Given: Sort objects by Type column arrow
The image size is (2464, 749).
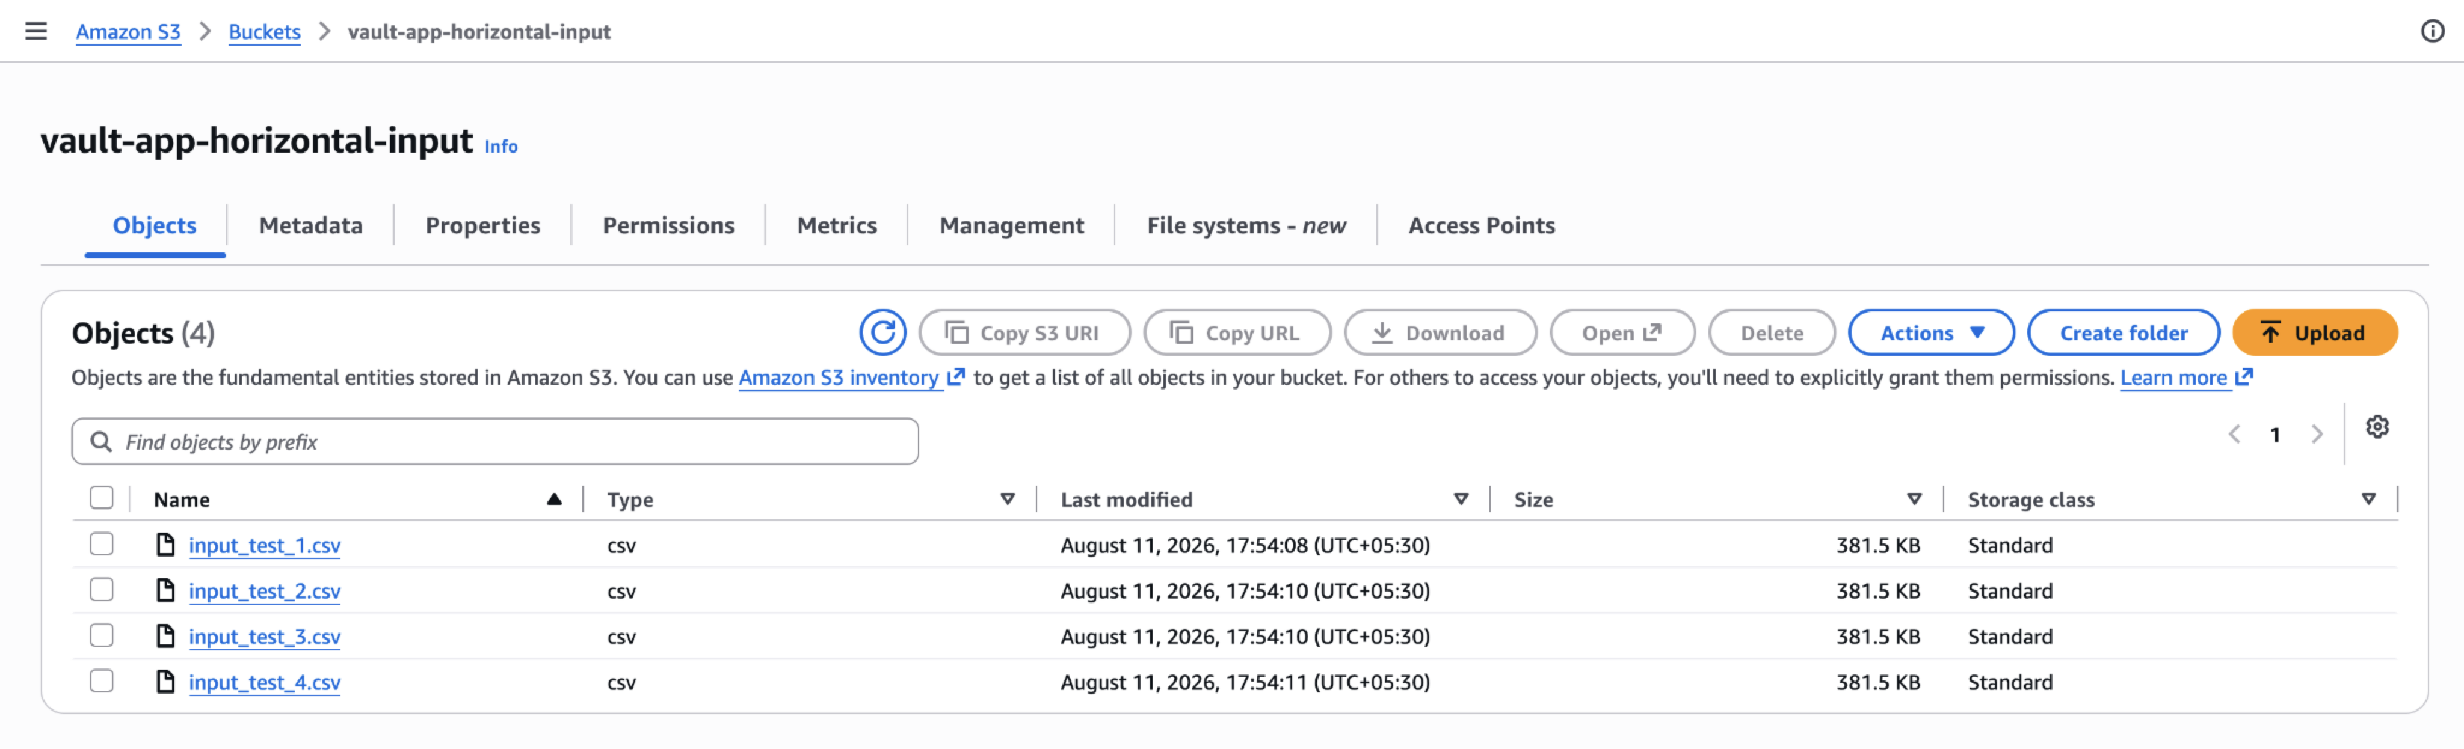Looking at the screenshot, I should pos(1007,499).
